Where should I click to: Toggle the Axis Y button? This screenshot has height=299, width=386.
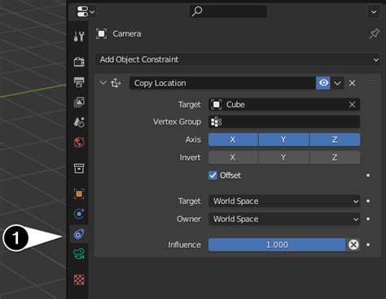tap(283, 140)
